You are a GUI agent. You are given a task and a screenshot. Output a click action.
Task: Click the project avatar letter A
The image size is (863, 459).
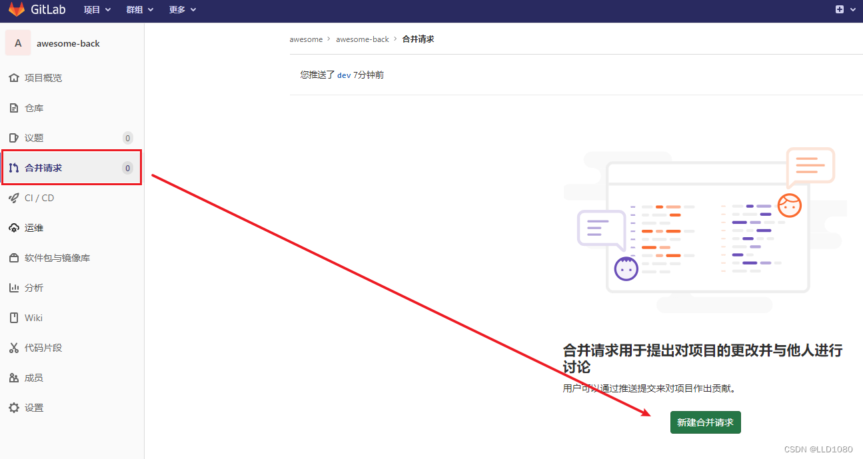tap(18, 43)
